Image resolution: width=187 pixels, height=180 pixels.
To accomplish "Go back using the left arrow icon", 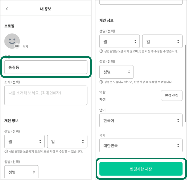I will coord(7,9).
